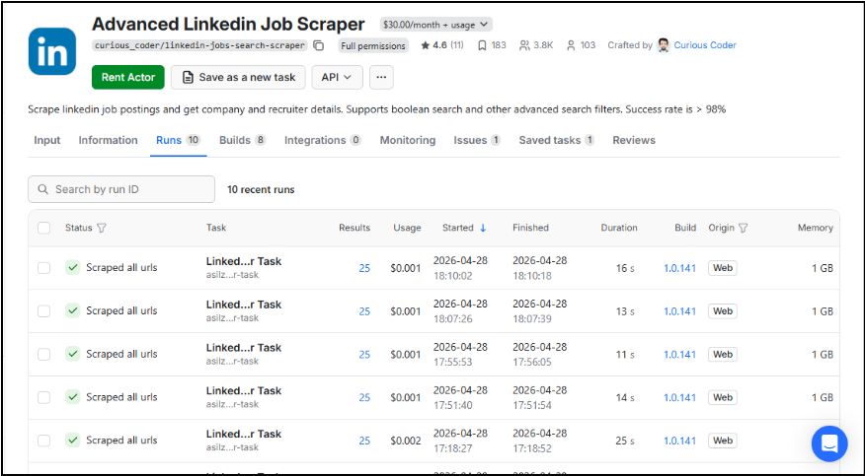Click the Usage column header
This screenshot has width=865, height=476.
(x=407, y=228)
